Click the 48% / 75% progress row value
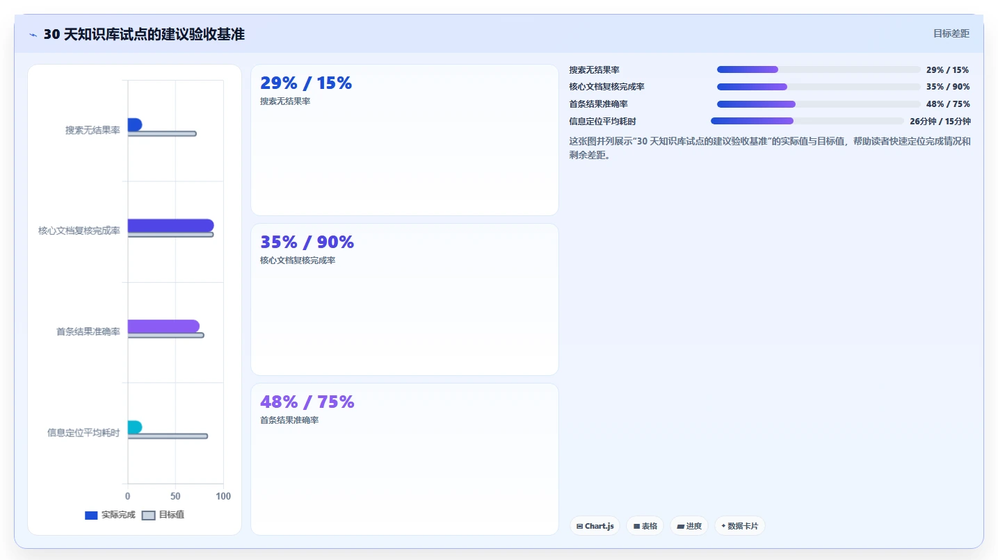 click(948, 104)
